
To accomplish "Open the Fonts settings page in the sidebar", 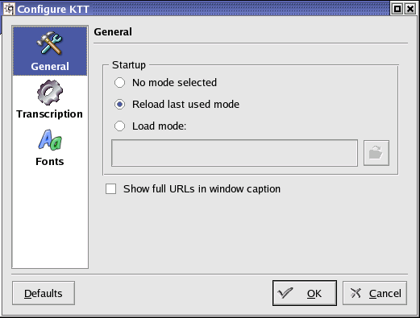I will [50, 147].
